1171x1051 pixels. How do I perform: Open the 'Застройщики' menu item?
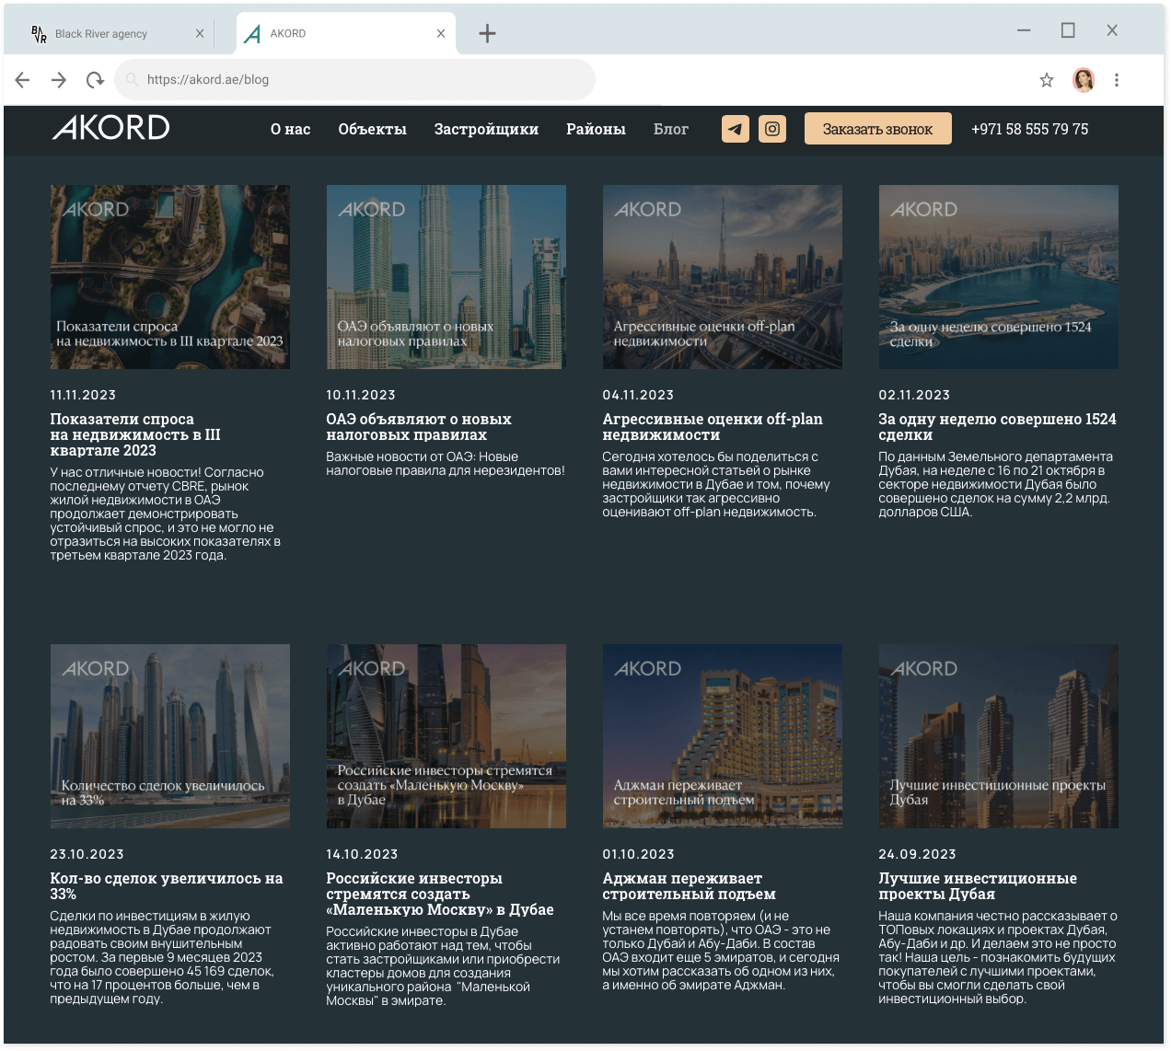click(486, 130)
